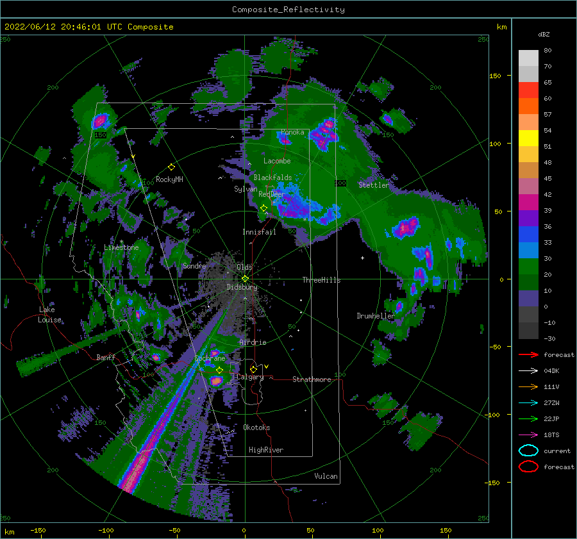Viewport: 577px width, 539px height.
Task: Click the Okotoks city label
Action: 256,427
